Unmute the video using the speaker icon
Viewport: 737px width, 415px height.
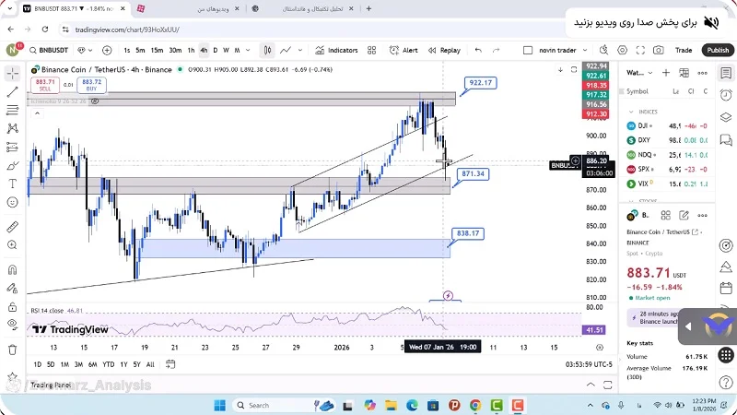[x=712, y=22]
